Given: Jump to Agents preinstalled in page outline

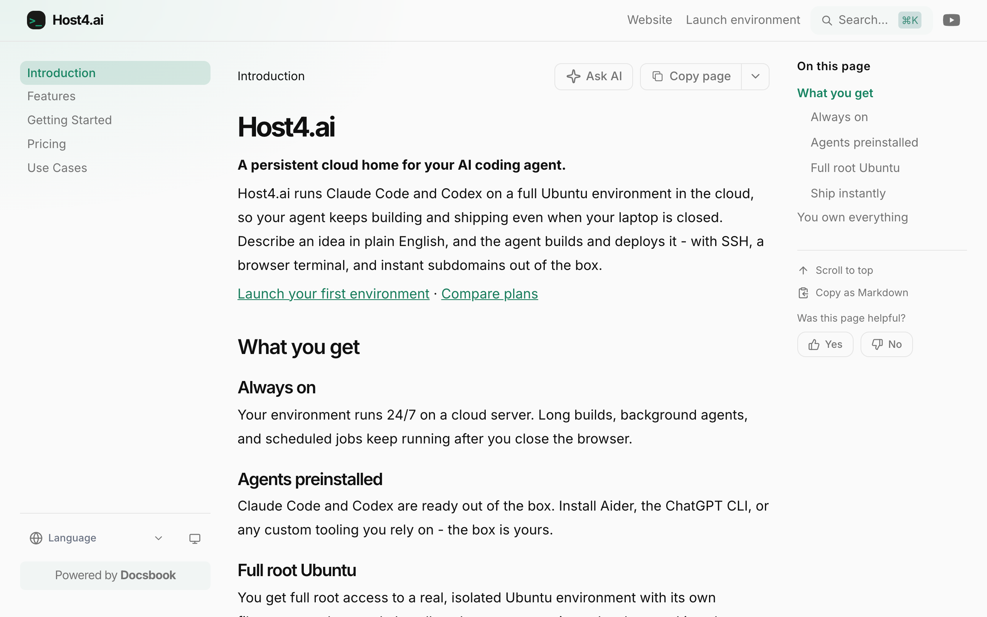Looking at the screenshot, I should (x=864, y=143).
